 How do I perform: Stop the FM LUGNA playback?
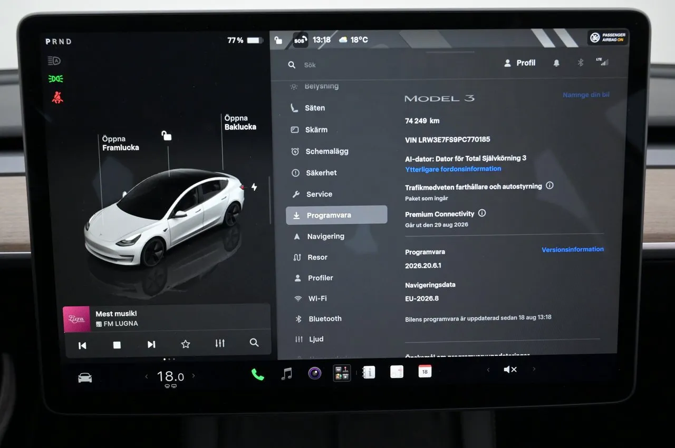tap(117, 345)
